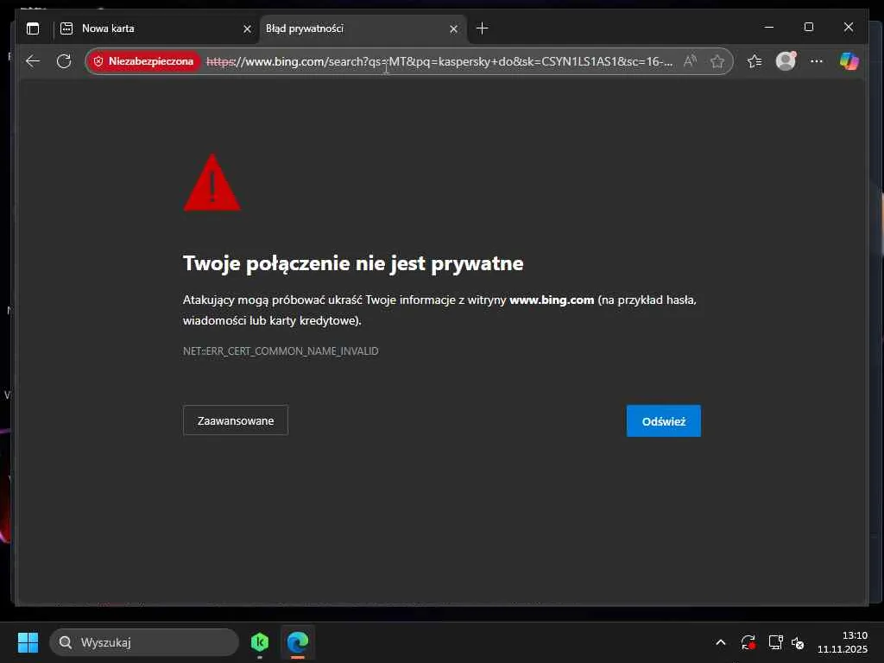Click the blue Odśwież button
Image resolution: width=884 pixels, height=663 pixels.
coord(664,421)
